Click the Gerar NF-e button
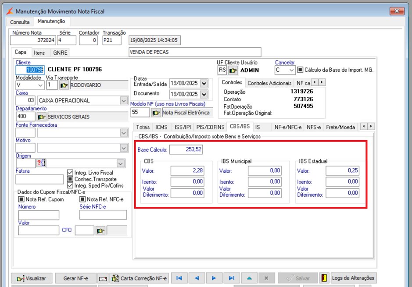The image size is (412, 287). [75, 278]
